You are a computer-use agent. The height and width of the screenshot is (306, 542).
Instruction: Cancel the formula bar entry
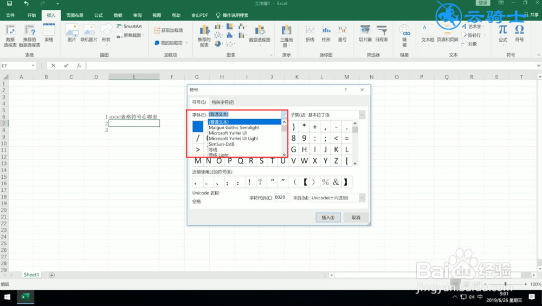[x=53, y=66]
